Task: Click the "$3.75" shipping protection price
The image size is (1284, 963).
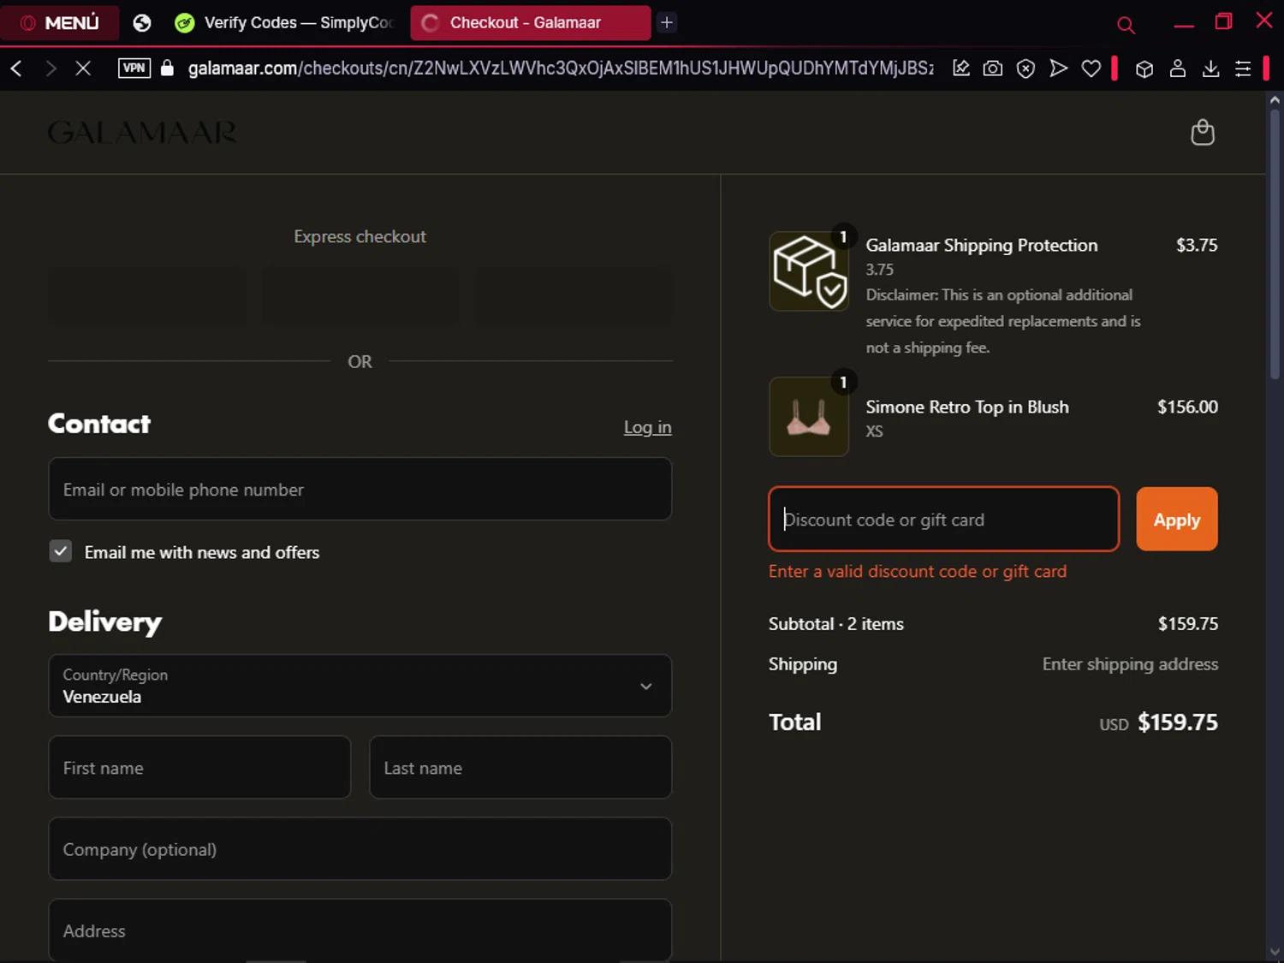Action: (1197, 246)
